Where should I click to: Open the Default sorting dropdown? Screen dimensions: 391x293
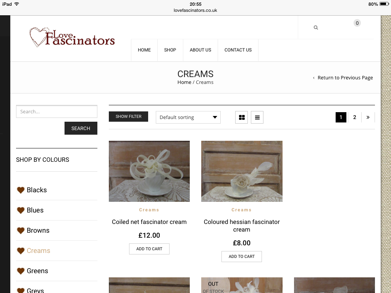click(188, 118)
